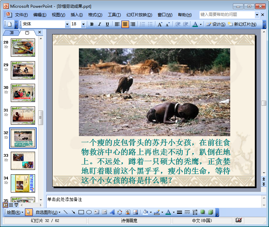Increase font size

point(160,24)
